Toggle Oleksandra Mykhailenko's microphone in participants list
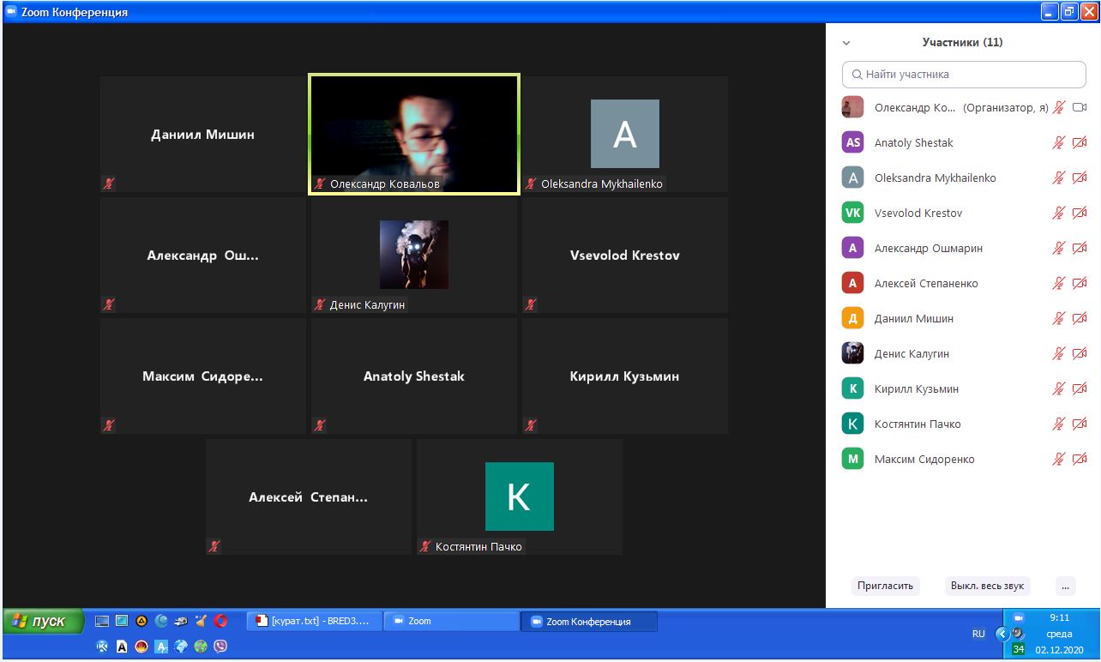The height and width of the screenshot is (662, 1101). tap(1059, 178)
